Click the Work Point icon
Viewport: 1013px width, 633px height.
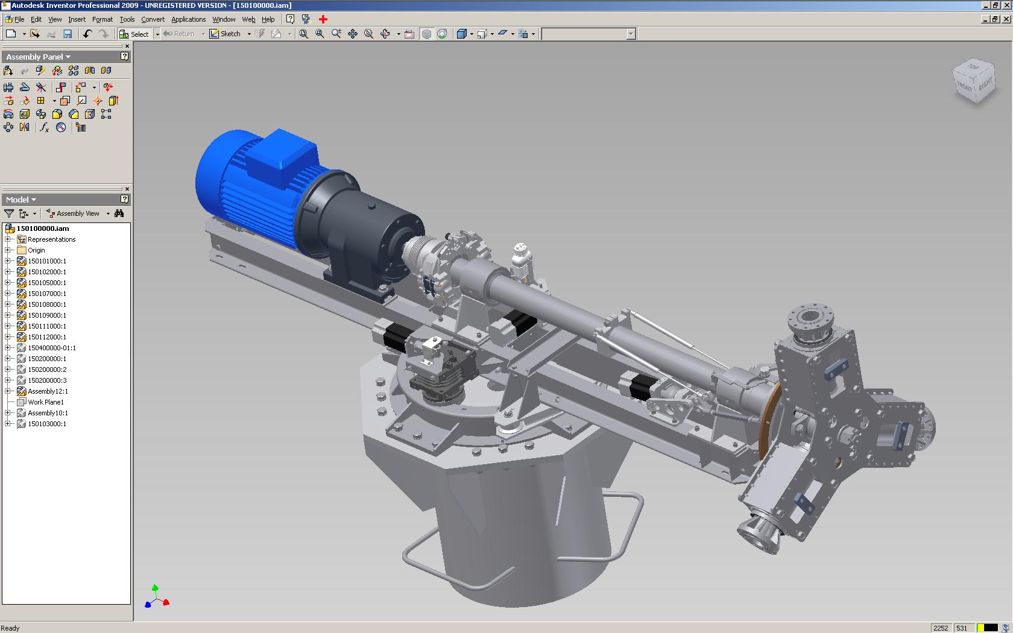tap(98, 101)
